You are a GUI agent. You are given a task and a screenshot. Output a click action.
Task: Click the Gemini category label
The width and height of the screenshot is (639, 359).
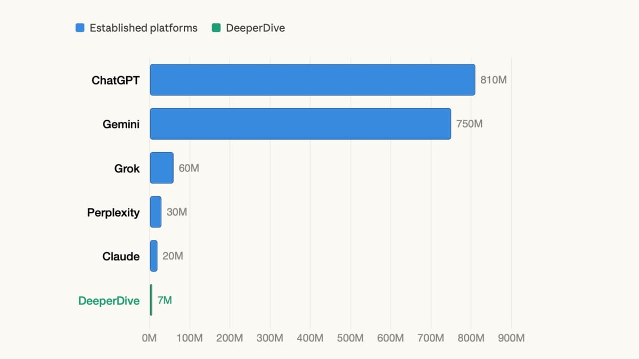(x=121, y=124)
